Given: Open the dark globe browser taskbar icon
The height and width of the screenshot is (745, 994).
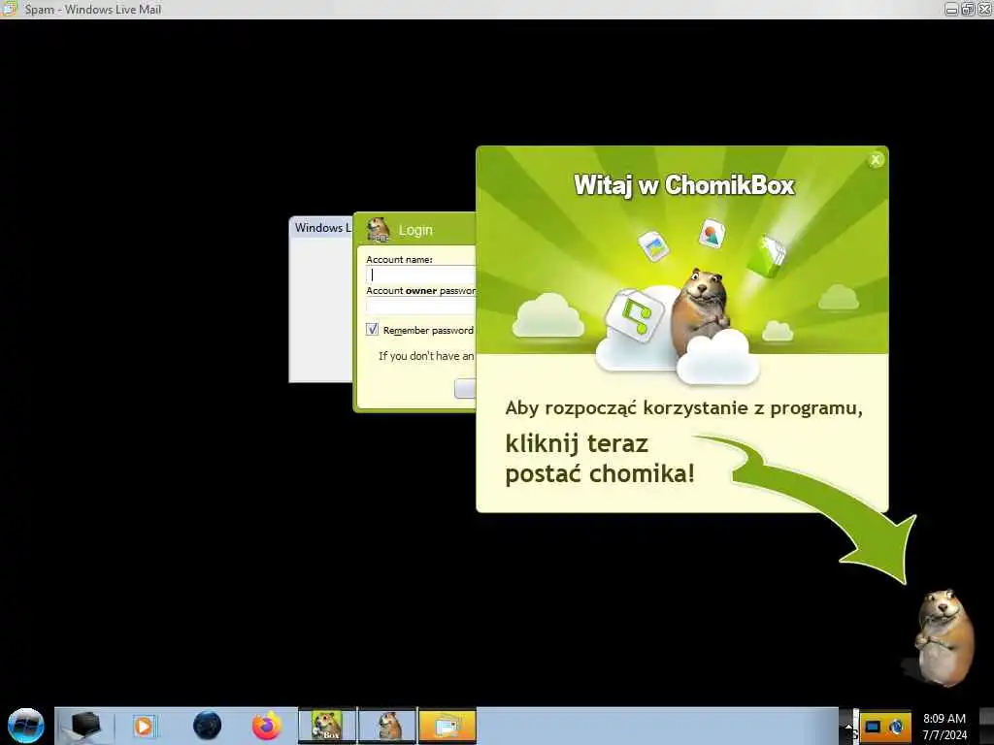Looking at the screenshot, I should coord(207,726).
